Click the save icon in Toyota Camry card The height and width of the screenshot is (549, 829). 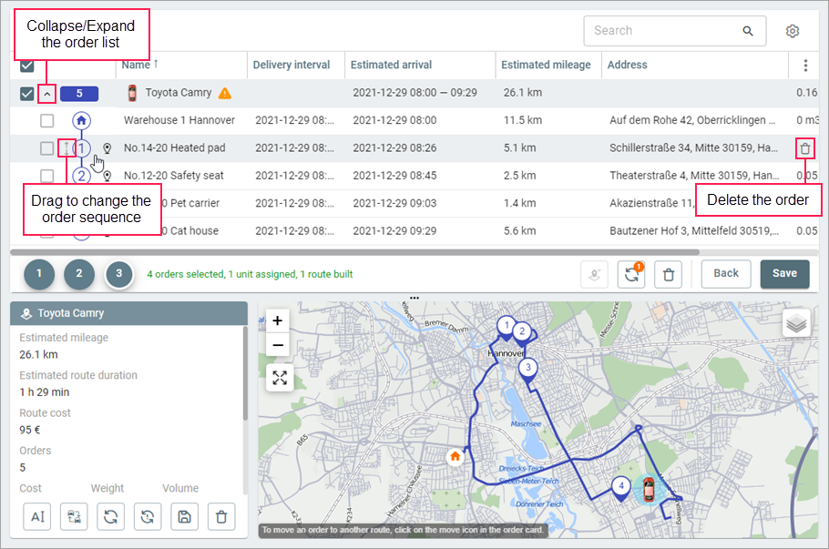184,517
